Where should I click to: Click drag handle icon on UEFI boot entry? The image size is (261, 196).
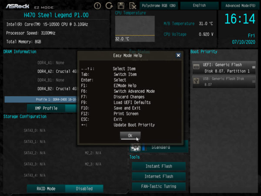(x=254, y=68)
